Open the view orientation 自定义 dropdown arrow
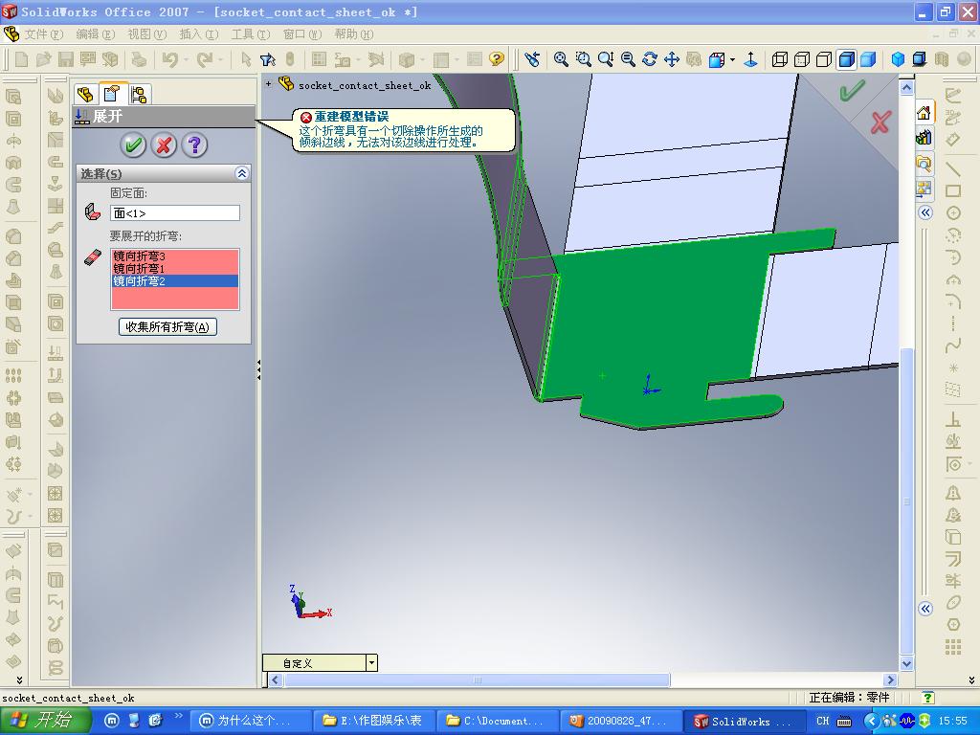The width and height of the screenshot is (980, 735). pos(372,662)
